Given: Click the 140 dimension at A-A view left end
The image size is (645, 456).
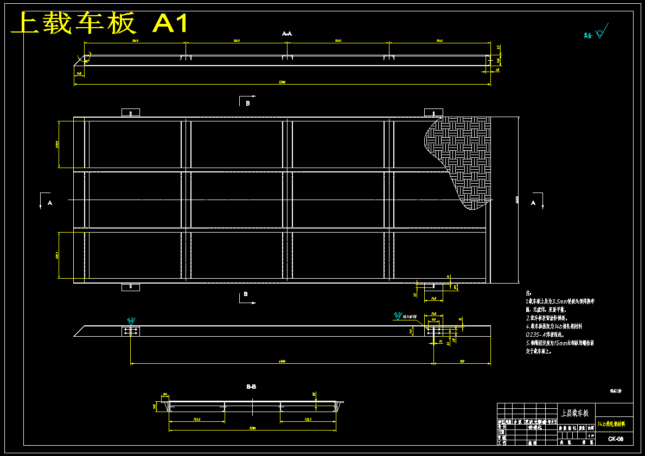Looking at the screenshot, I should pyautogui.click(x=79, y=74).
